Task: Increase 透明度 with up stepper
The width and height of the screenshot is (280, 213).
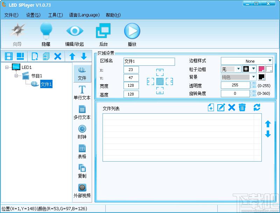Action: point(253,83)
